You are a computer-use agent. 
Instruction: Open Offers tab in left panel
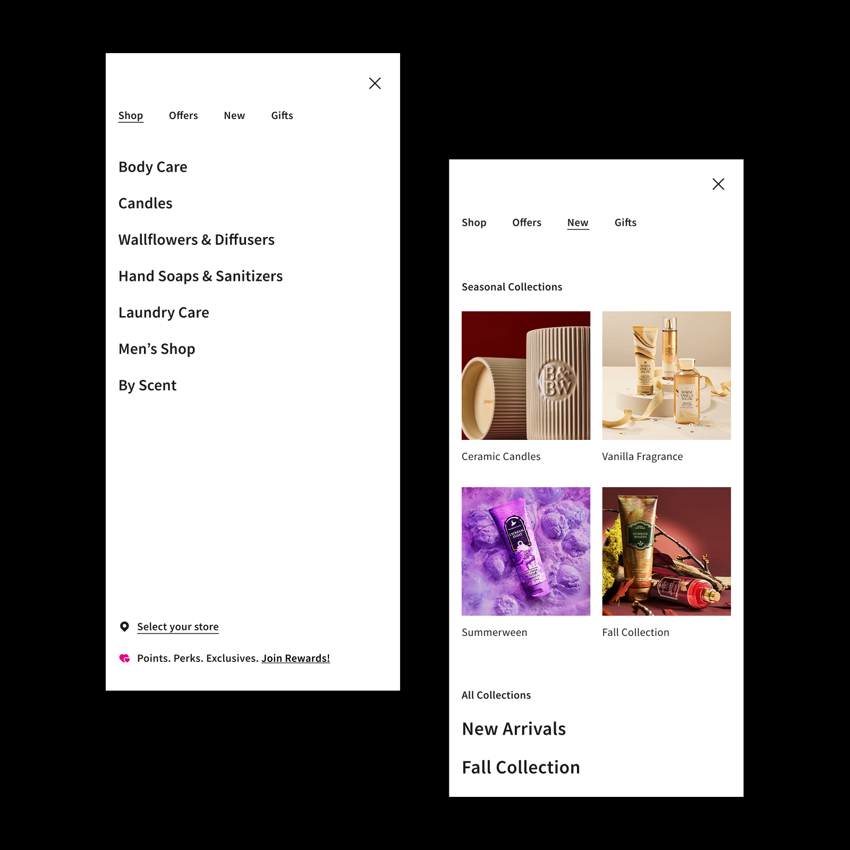pyautogui.click(x=183, y=115)
